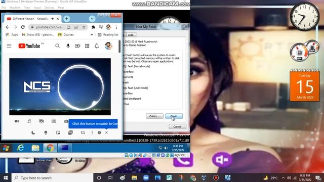Select the trash crash option

pyautogui.click(x=126, y=82)
